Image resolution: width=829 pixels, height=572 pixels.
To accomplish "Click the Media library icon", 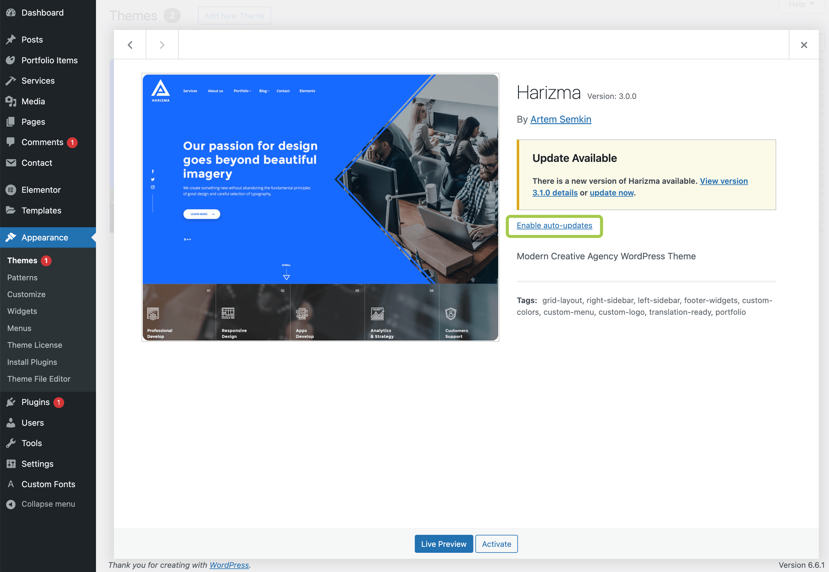I will (11, 101).
